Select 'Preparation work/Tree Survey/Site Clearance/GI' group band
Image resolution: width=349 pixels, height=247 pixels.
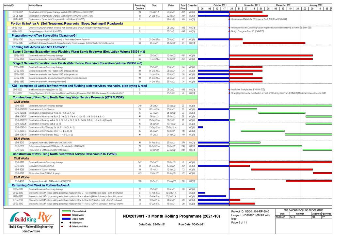pos(104,35)
